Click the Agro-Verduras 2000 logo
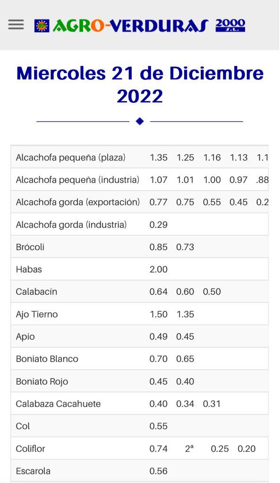This screenshot has height=483, width=280. 140,25
